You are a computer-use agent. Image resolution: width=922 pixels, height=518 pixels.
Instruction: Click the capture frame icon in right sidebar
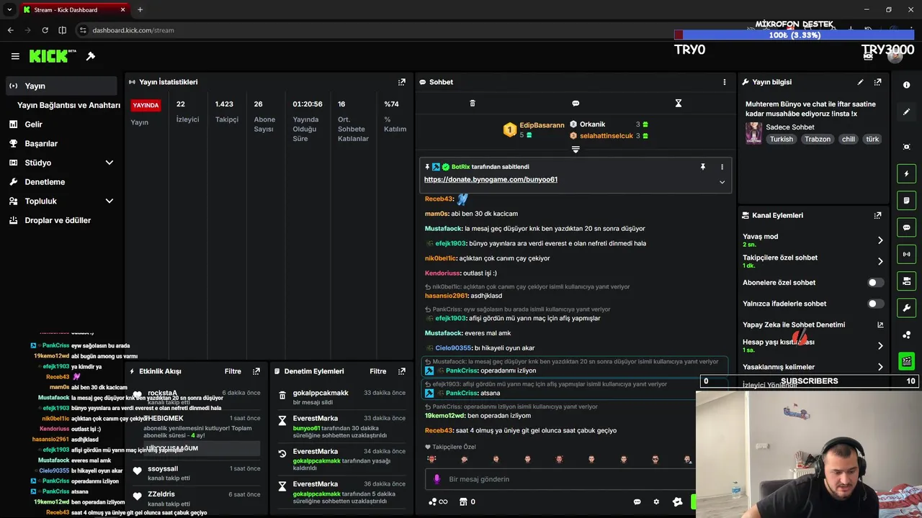pos(906,147)
